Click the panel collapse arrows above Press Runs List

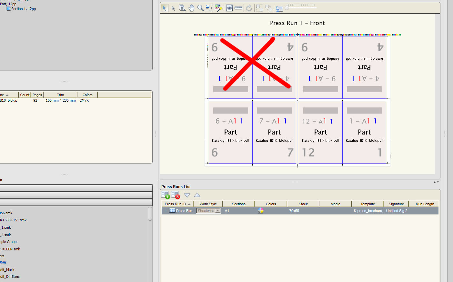coord(436,182)
